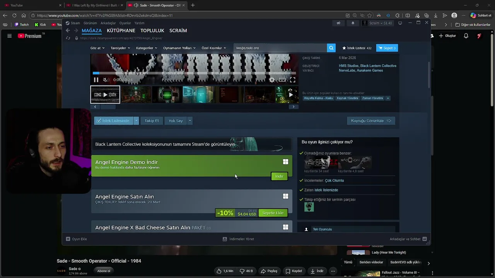Expand İstek Listesinde dropdown arrow
Screen dimensions: 495x278
[x=136, y=121]
